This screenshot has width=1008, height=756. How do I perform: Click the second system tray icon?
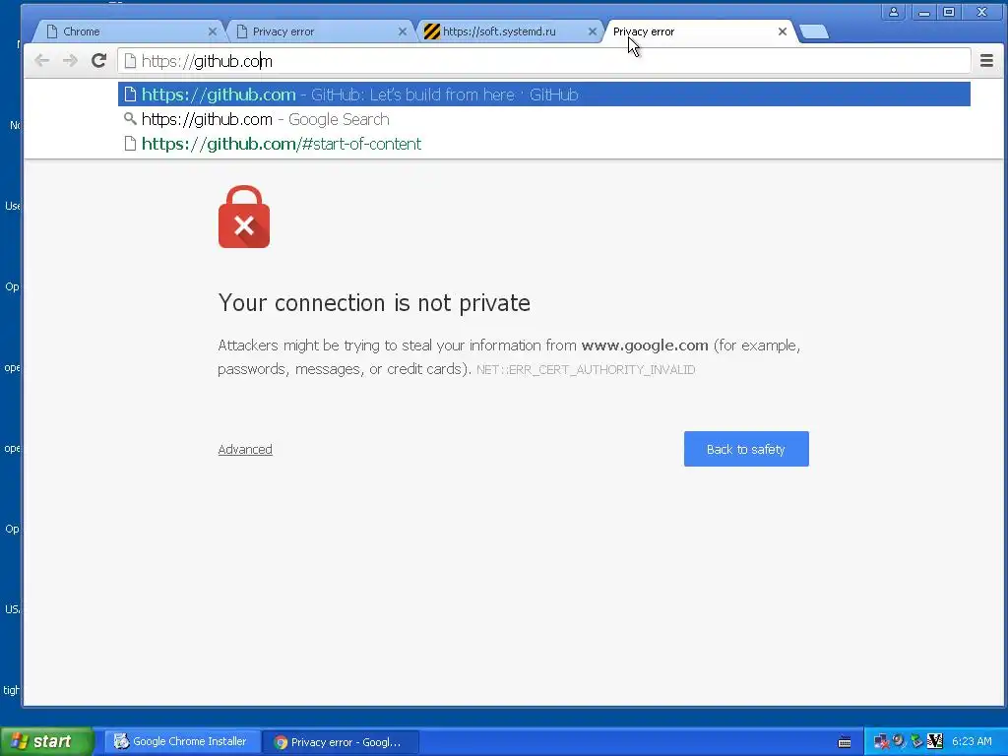coord(899,741)
